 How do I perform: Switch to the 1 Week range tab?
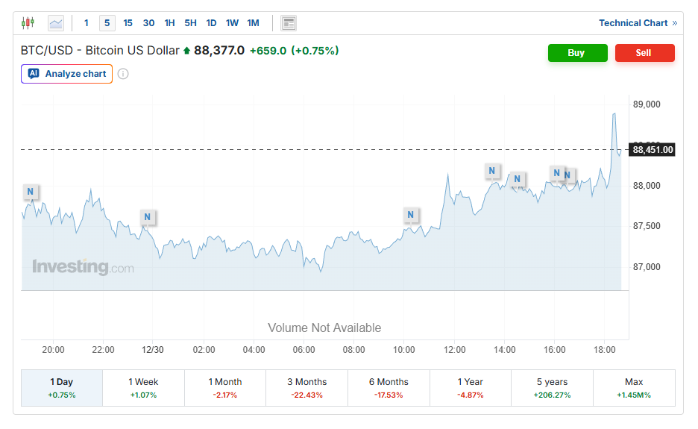click(x=143, y=387)
